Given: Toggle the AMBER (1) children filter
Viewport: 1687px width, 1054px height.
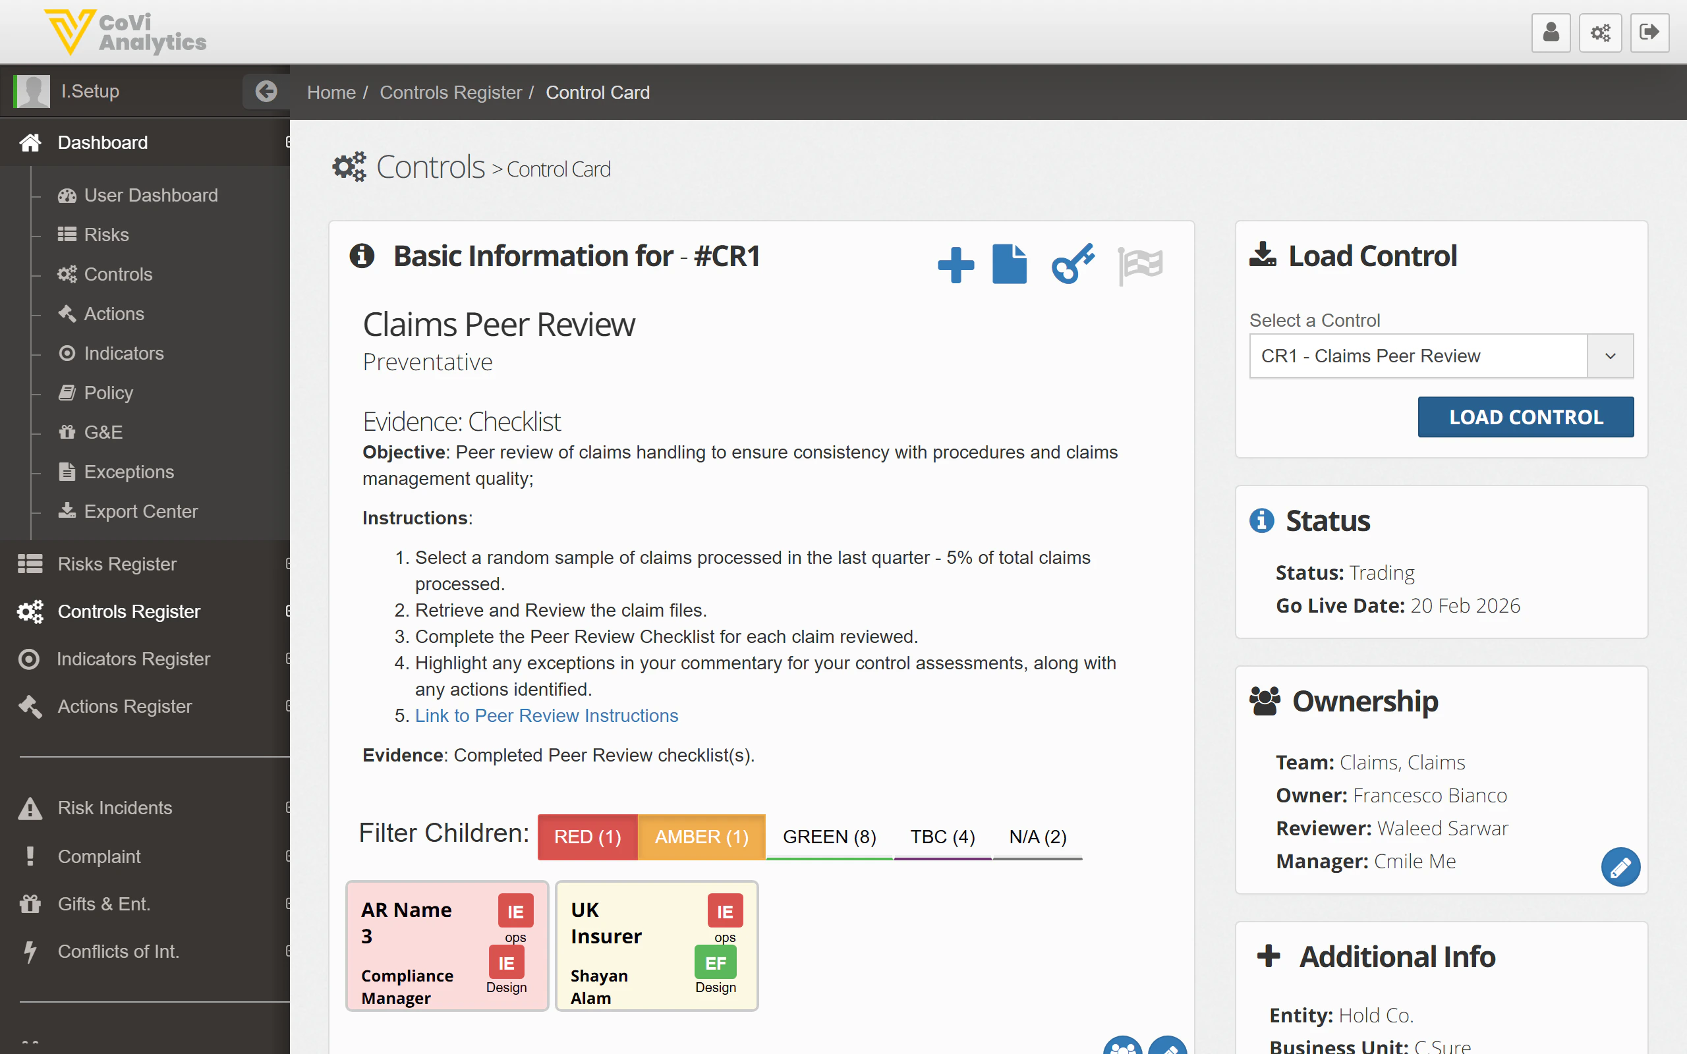Looking at the screenshot, I should [x=701, y=837].
